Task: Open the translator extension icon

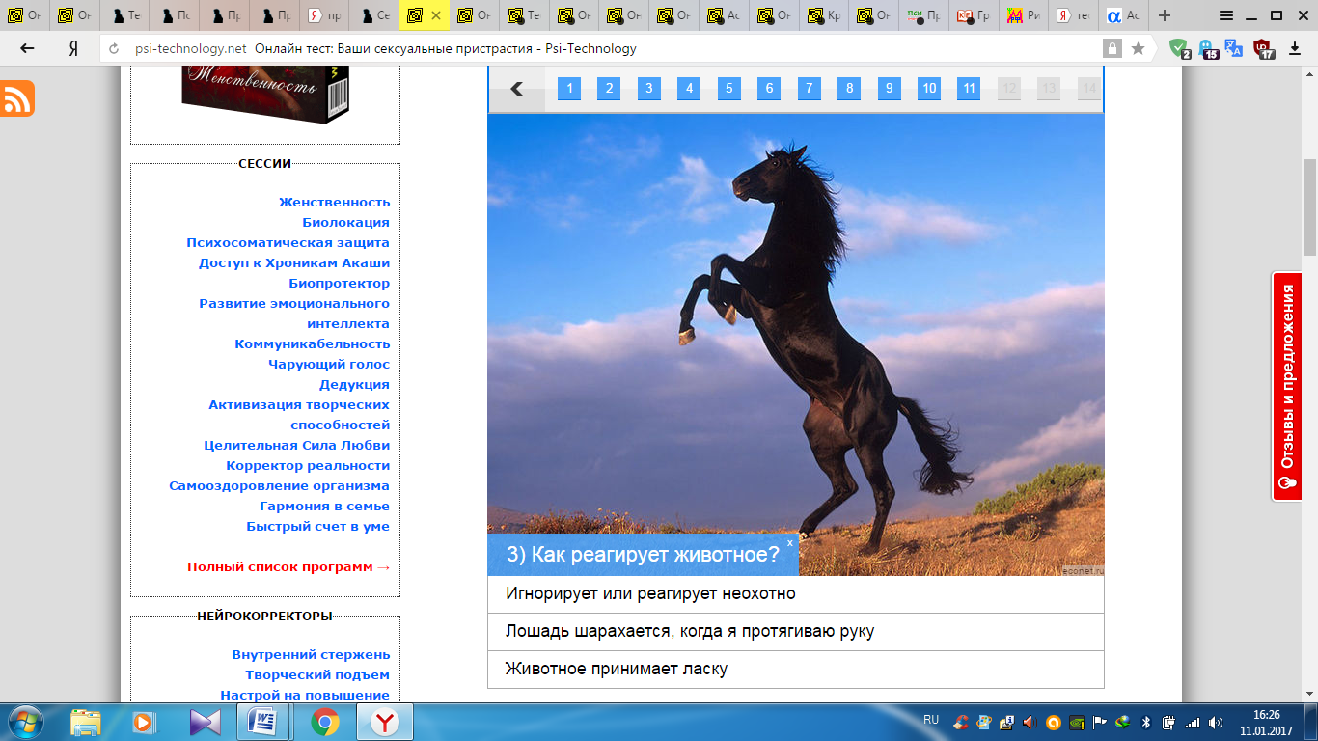Action: point(1234,48)
